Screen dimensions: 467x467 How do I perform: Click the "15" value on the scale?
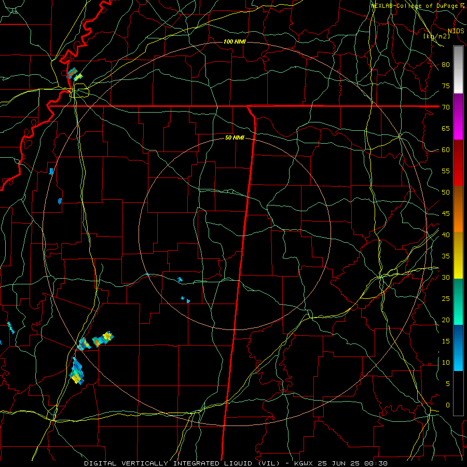click(x=446, y=341)
